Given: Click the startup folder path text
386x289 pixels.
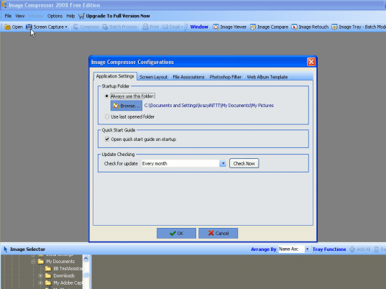Looking at the screenshot, I should point(209,106).
